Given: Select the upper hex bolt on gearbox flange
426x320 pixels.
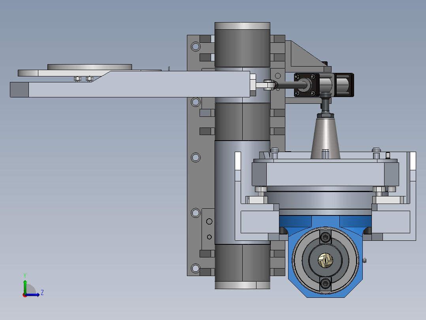Looking at the screenshot, I should click(326, 238).
